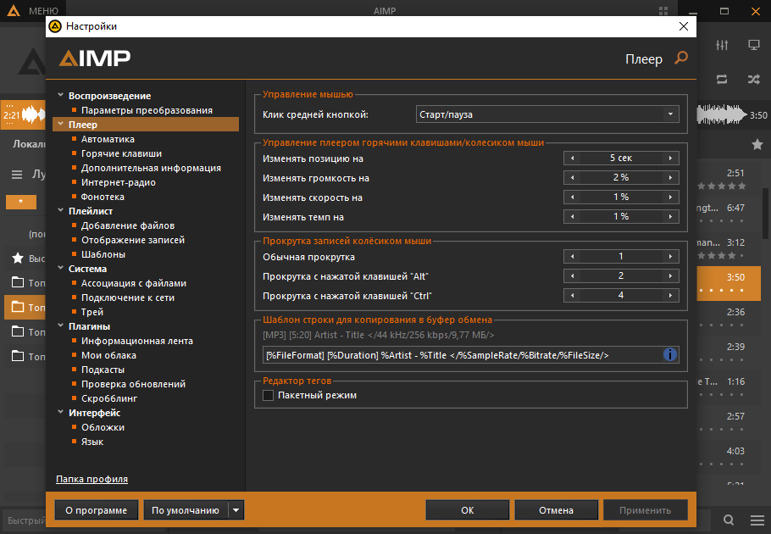
Task: Increase прокрутка с клавишей Ctrl value
Action: tap(670, 296)
